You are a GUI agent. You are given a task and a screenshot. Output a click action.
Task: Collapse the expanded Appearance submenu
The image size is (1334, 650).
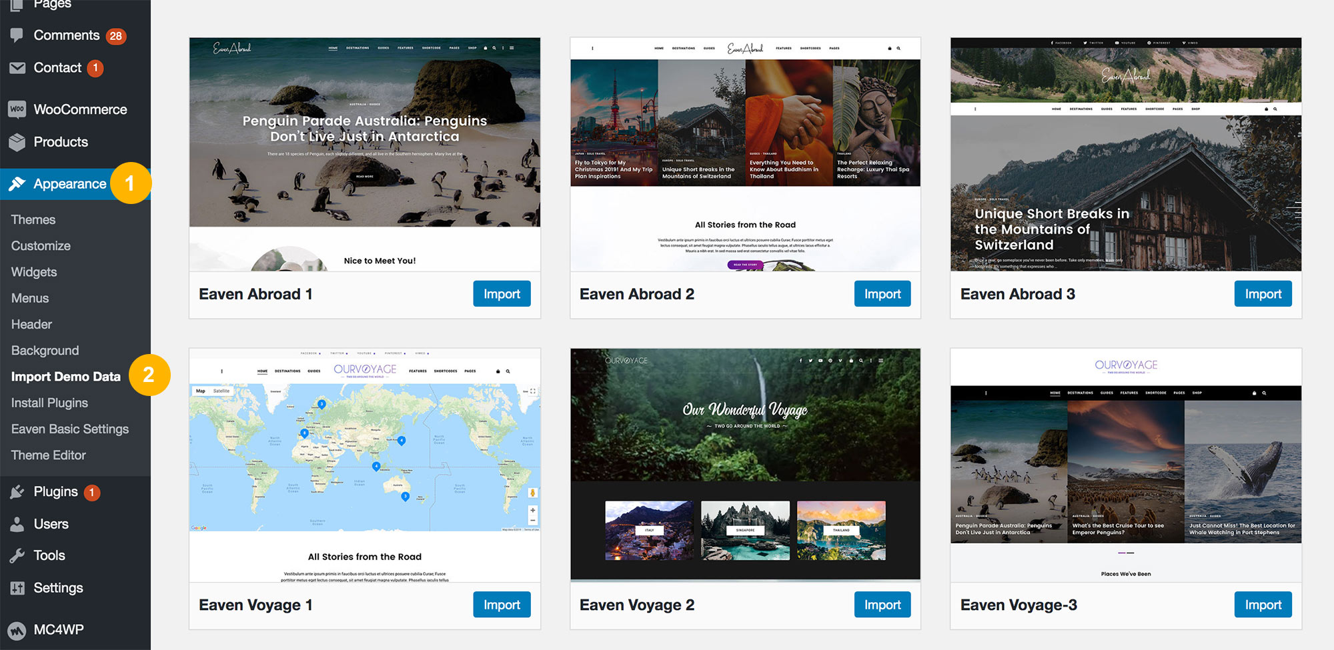pyautogui.click(x=70, y=183)
